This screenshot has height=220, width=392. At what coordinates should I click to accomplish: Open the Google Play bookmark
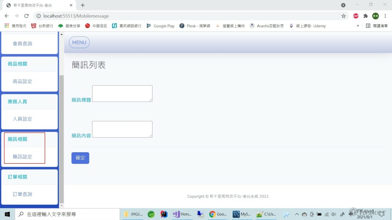click(x=160, y=26)
